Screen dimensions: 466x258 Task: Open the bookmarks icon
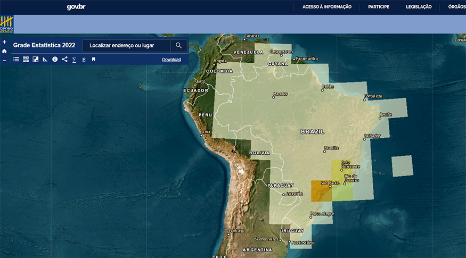click(x=93, y=60)
